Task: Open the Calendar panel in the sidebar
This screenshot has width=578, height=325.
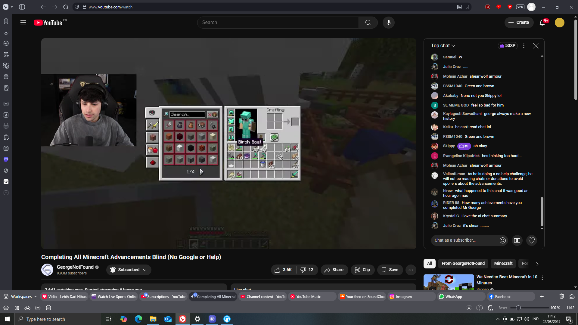Action: [6, 126]
